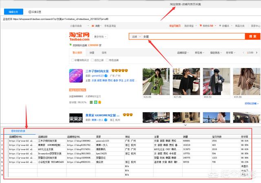Click the blue Wangwang icon beside seller of 三木子
261x183 pixels.
106,76
